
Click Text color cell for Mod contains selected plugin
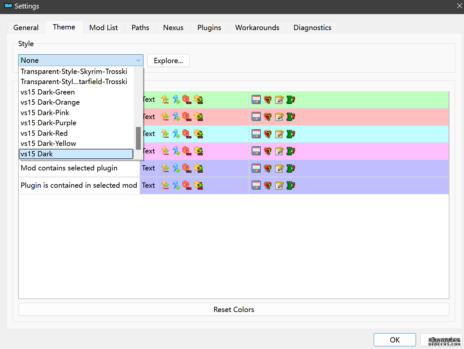point(148,168)
